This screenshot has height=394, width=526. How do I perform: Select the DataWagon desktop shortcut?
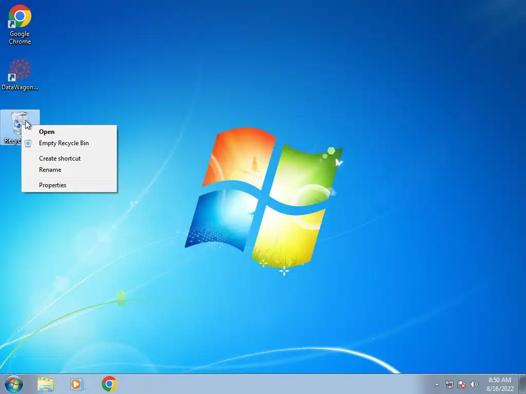coord(20,74)
